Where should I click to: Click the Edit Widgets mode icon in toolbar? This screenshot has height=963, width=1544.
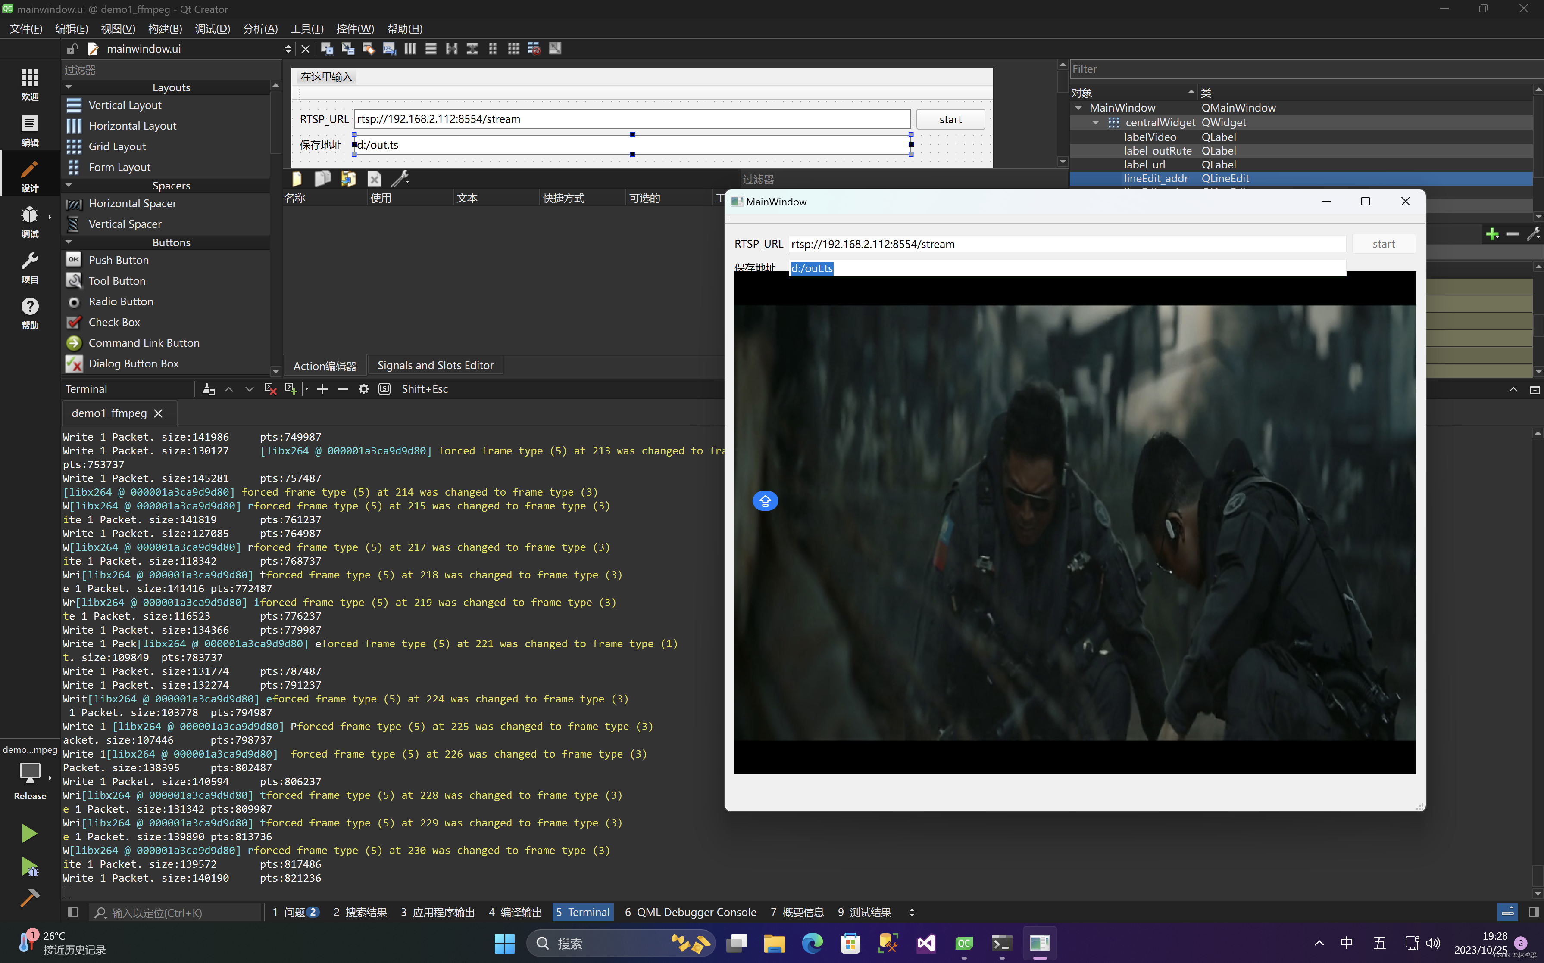327,48
